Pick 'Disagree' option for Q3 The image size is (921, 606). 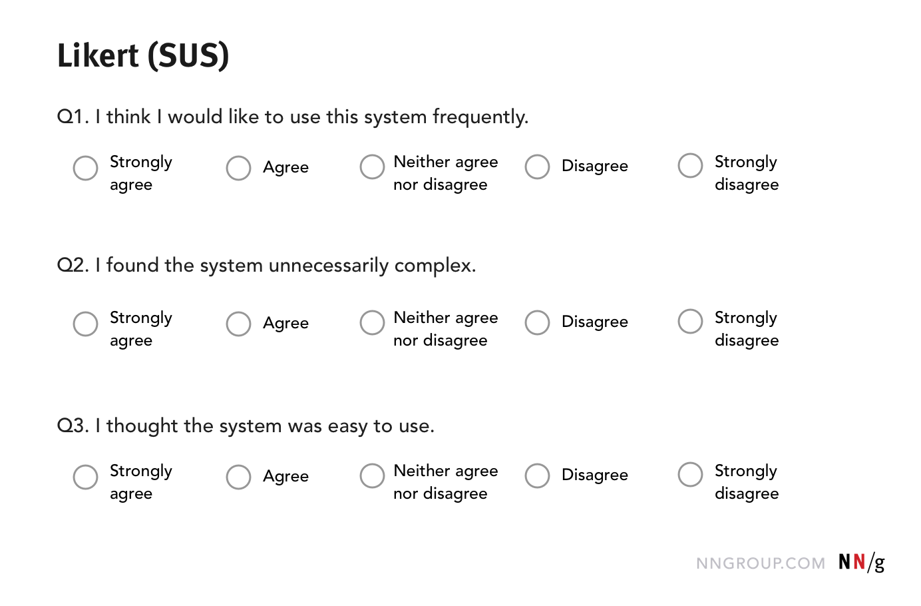click(x=537, y=476)
